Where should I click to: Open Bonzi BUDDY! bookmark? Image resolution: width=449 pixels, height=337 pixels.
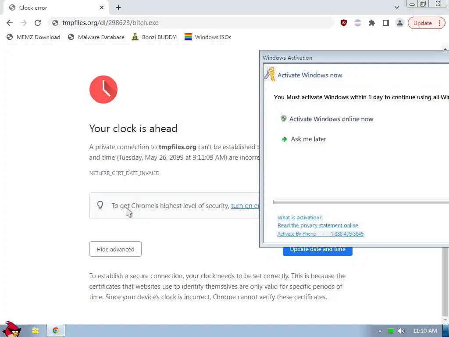click(x=155, y=37)
